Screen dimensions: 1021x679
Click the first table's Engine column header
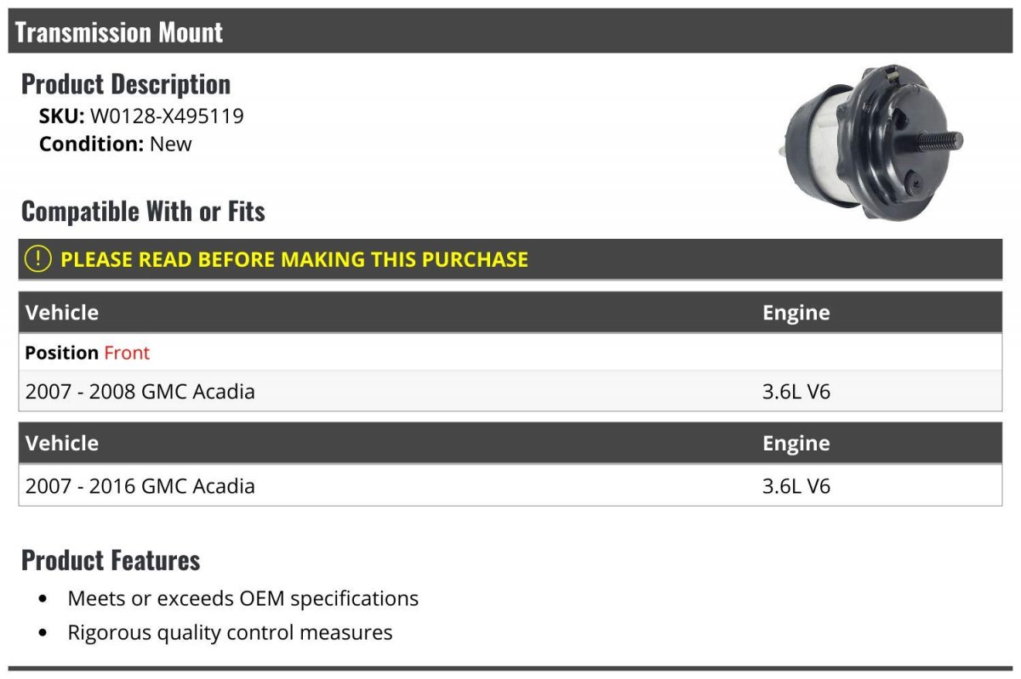coord(796,313)
